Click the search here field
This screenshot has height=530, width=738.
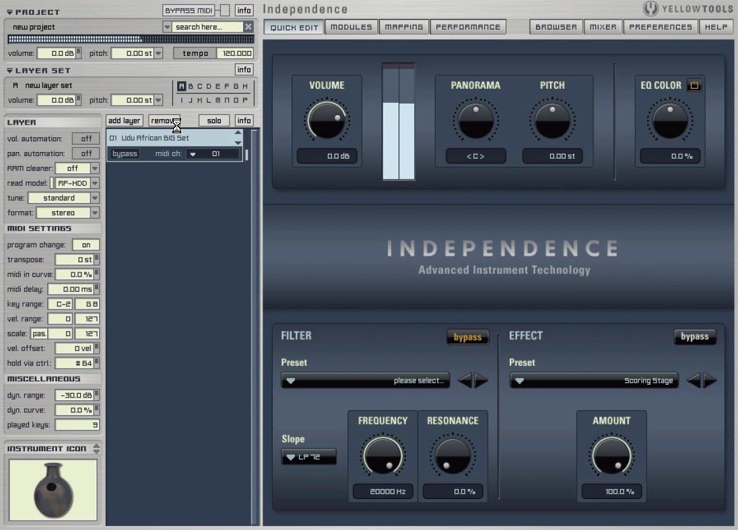click(x=207, y=27)
